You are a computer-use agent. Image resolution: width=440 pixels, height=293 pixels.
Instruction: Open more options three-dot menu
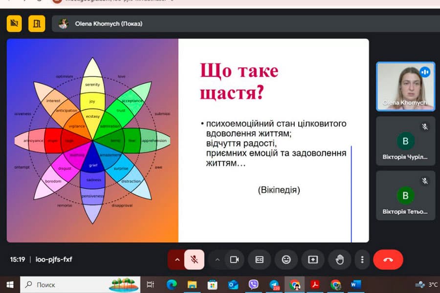pos(362,259)
